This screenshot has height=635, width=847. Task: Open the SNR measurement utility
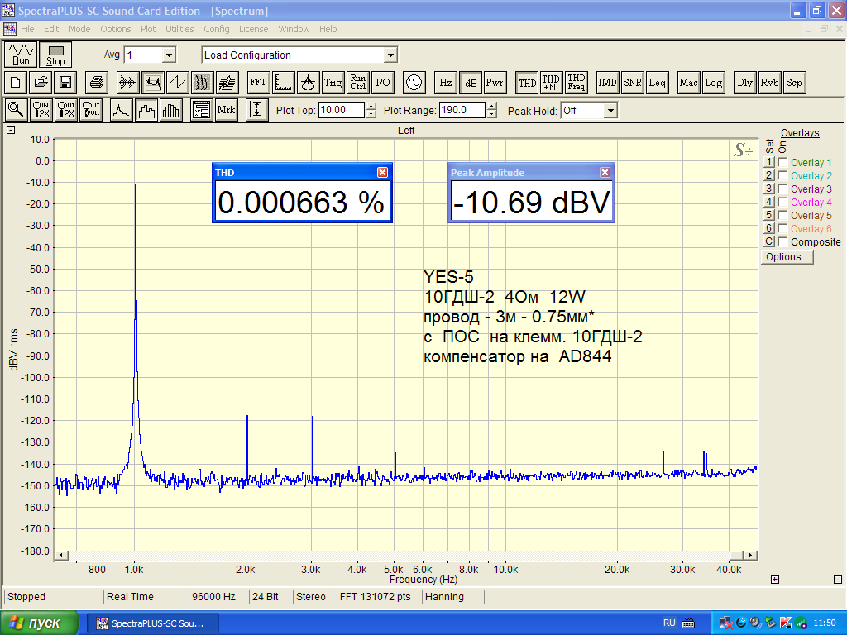click(632, 83)
